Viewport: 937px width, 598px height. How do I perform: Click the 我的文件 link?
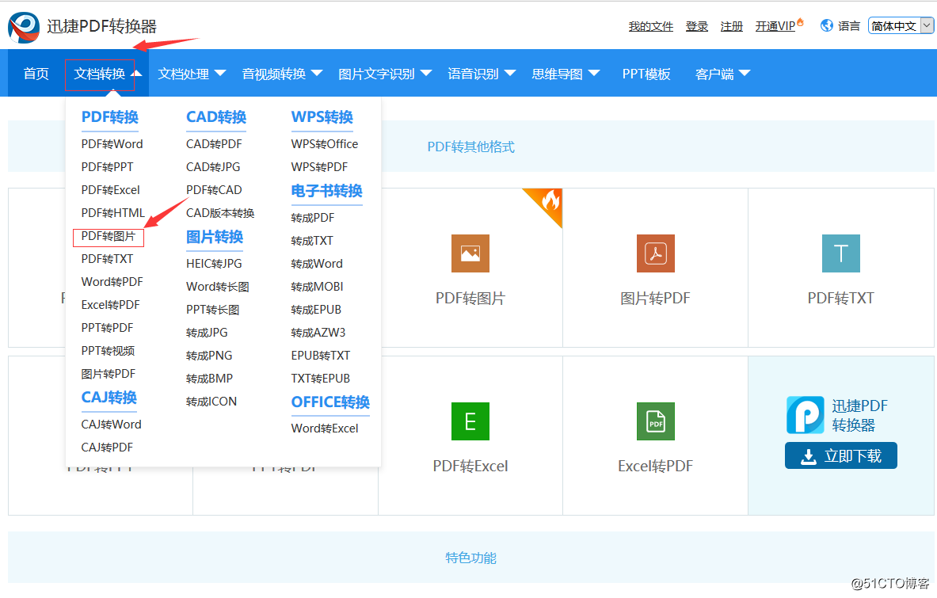coord(651,26)
